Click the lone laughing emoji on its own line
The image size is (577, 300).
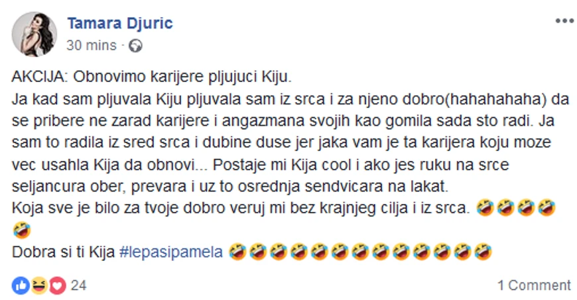[x=21, y=230]
